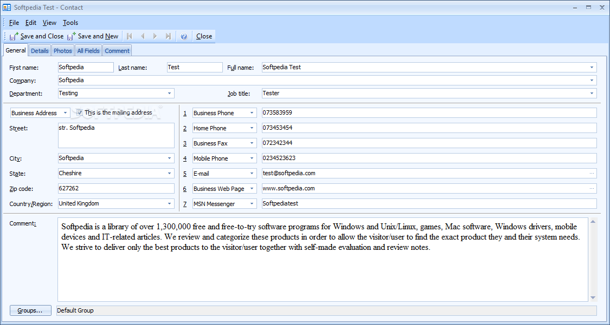The width and height of the screenshot is (610, 325).
Task: Switch to the All Fields tab
Action: point(88,51)
